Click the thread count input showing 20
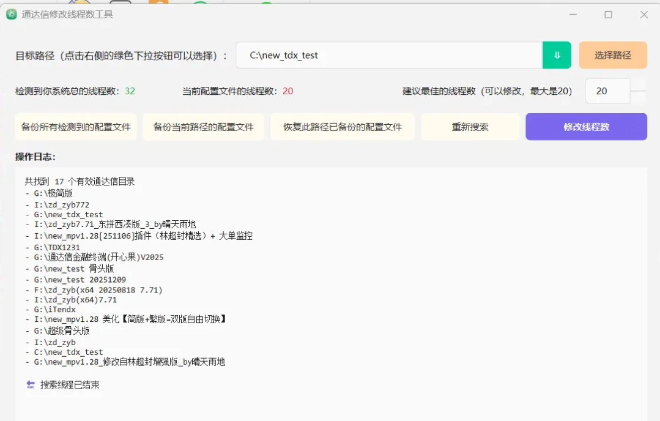Image resolution: width=660 pixels, height=421 pixels. click(607, 91)
